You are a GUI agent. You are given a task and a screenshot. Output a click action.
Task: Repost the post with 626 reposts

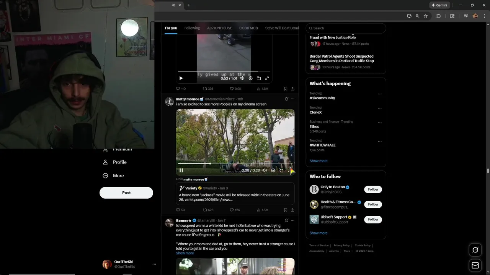click(x=208, y=210)
